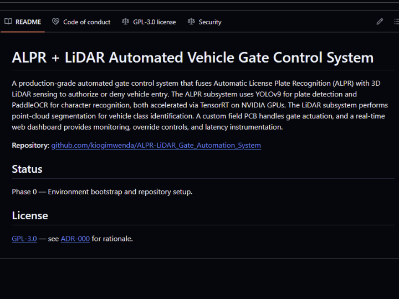Viewport: 399px width, 299px height.
Task: Click the 'for rationale' text after ADR-000
Action: pos(112,239)
